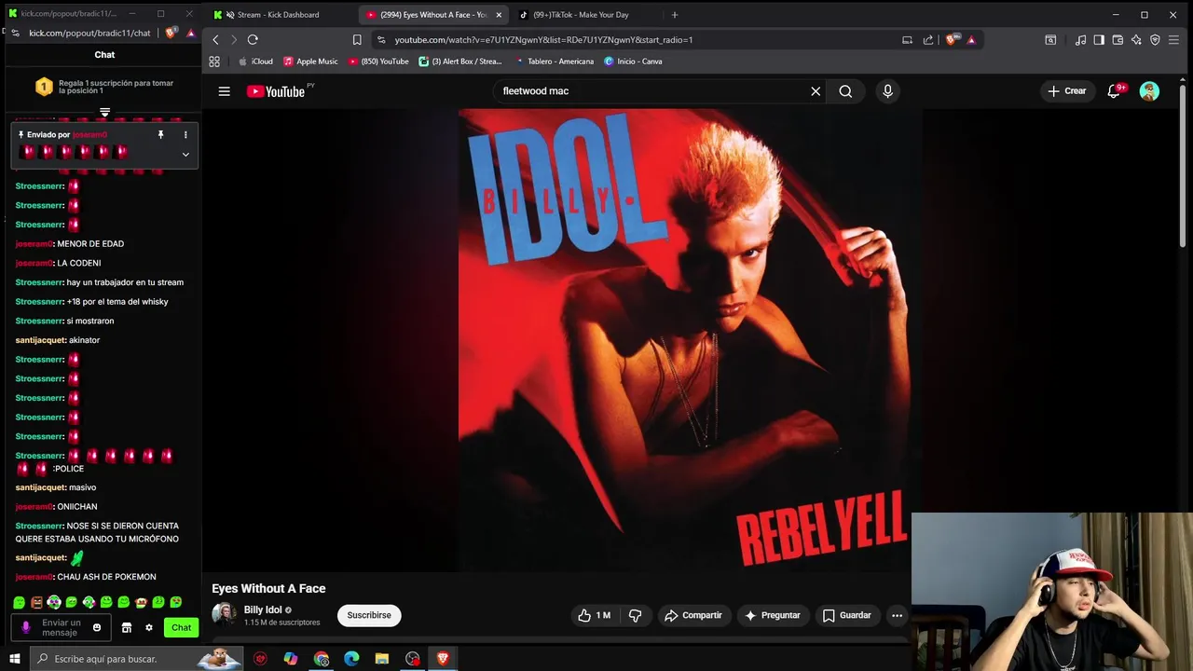Clear the fleetwood mac search text

pos(816,91)
